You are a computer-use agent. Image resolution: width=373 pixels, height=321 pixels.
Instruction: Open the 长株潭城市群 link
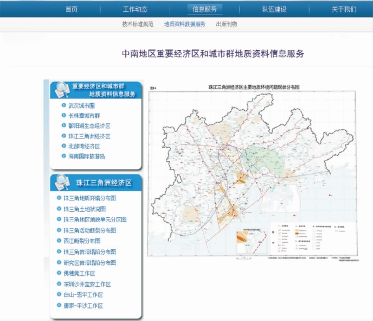84,116
